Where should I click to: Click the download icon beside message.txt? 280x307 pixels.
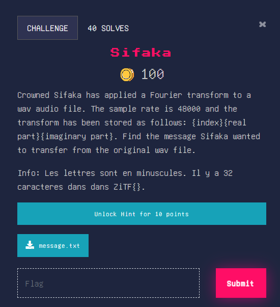[x=30, y=245]
